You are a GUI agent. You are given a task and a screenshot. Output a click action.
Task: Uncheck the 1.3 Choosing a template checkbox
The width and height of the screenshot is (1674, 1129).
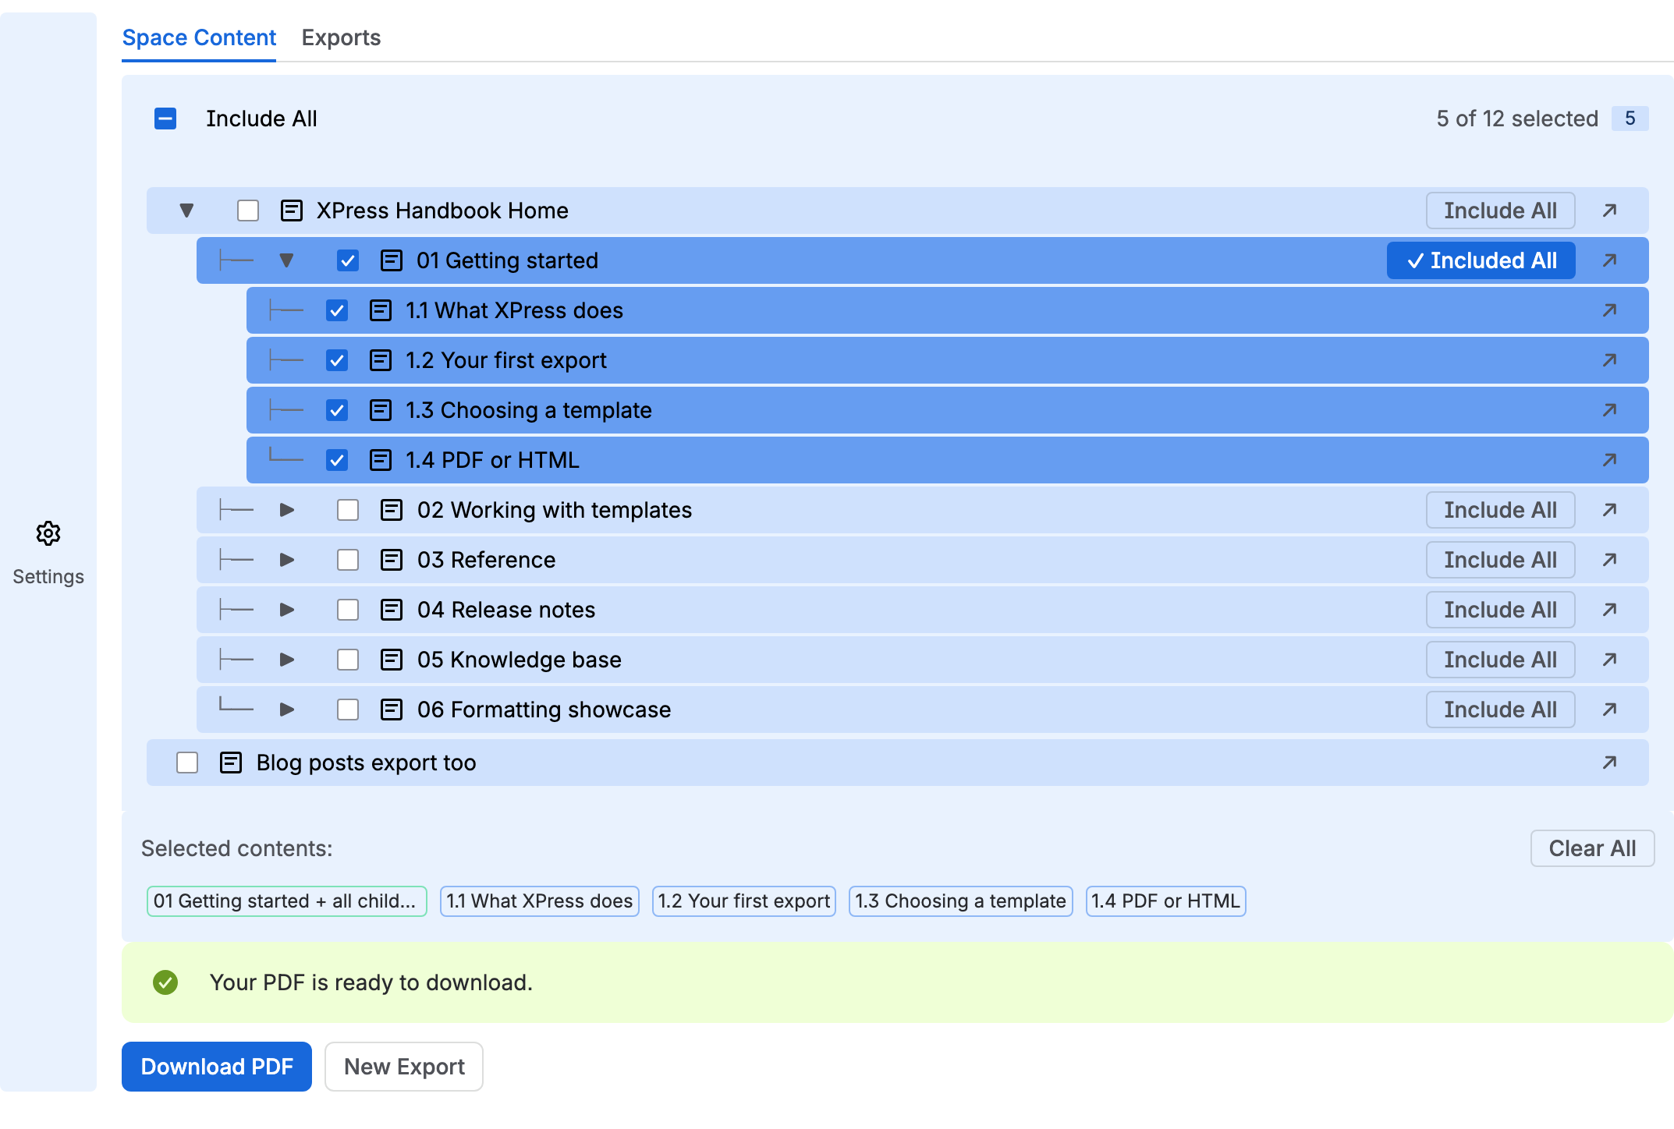click(x=337, y=410)
